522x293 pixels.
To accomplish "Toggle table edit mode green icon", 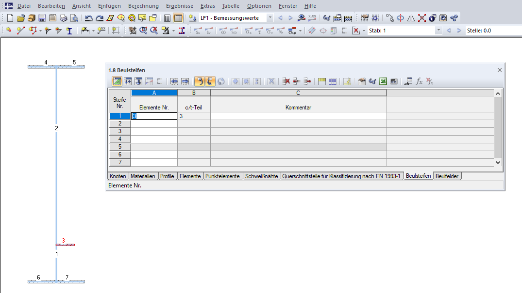I will tap(117, 81).
